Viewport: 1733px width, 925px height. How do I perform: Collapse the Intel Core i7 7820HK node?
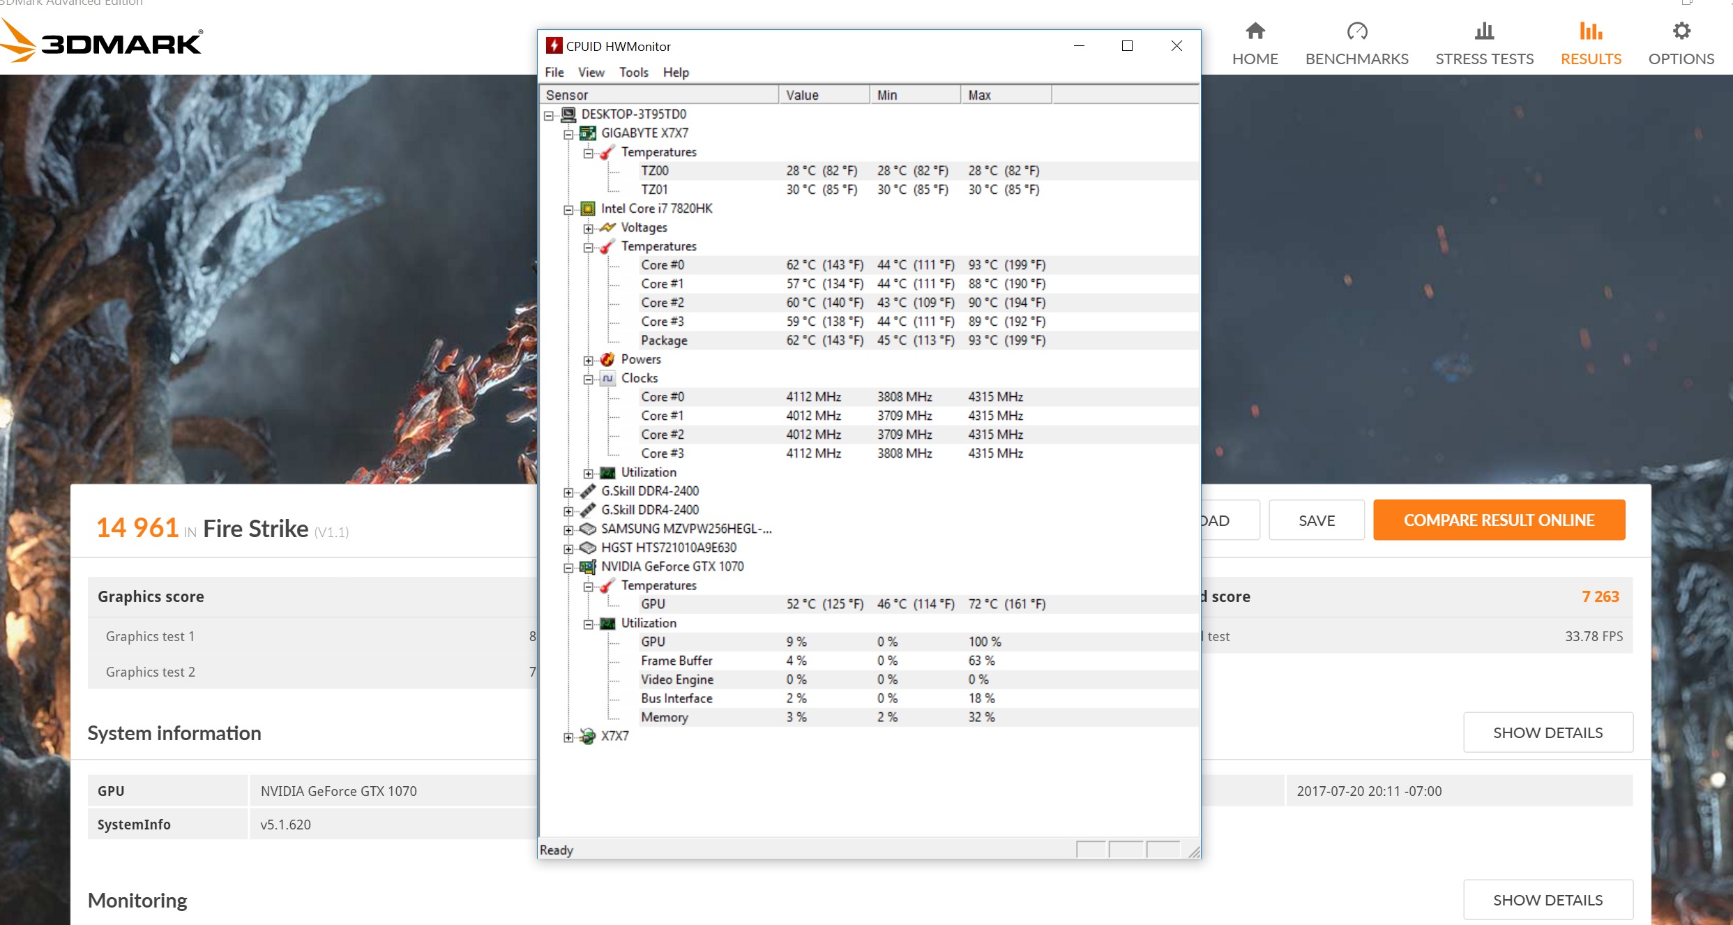568,209
